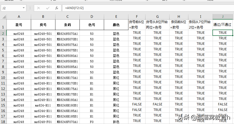Click header cell 款号
This screenshot has width=234, height=124.
point(19,25)
